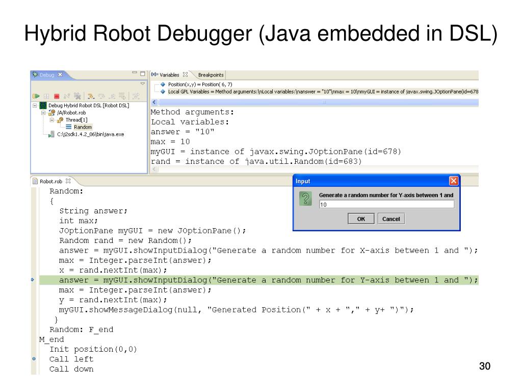522x392 pixels.
Task: Select Thread[1] in the debug tree
Action: point(76,120)
